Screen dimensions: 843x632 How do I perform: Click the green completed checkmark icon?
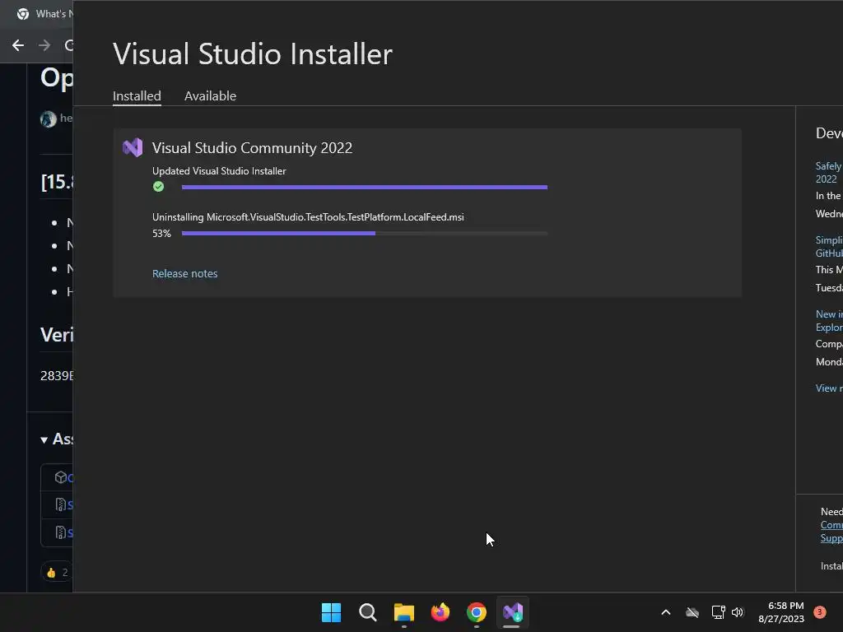click(x=158, y=187)
